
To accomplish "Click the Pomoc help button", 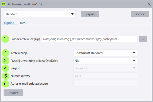I will [140, 14].
